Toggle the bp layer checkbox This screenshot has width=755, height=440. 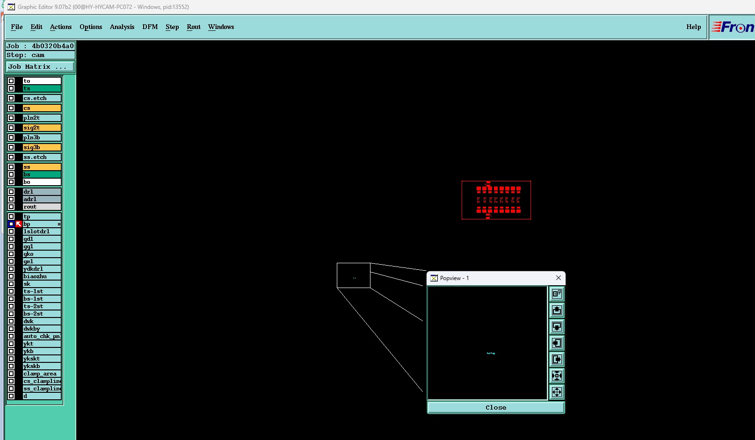click(x=11, y=224)
